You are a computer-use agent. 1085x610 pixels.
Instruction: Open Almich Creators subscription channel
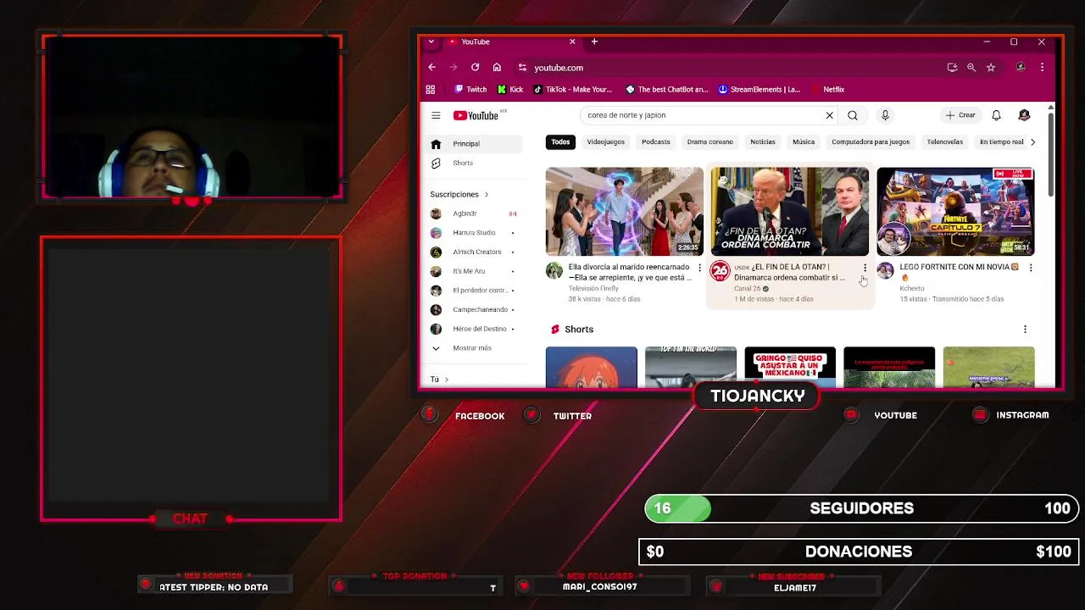click(x=474, y=252)
